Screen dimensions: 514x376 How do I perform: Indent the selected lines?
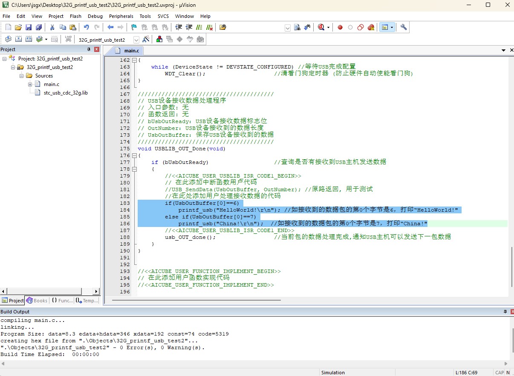pos(179,27)
